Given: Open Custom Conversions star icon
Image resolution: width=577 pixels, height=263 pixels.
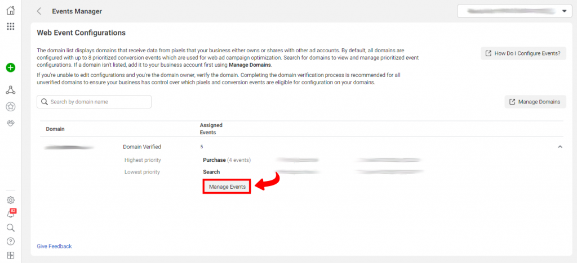Looking at the screenshot, I should point(10,106).
